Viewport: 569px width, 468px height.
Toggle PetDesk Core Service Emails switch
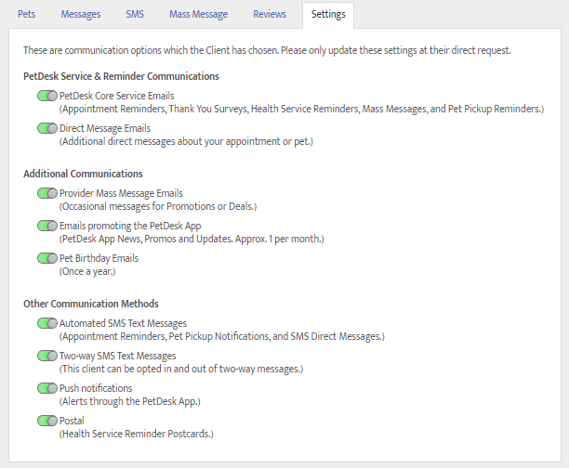click(x=47, y=96)
